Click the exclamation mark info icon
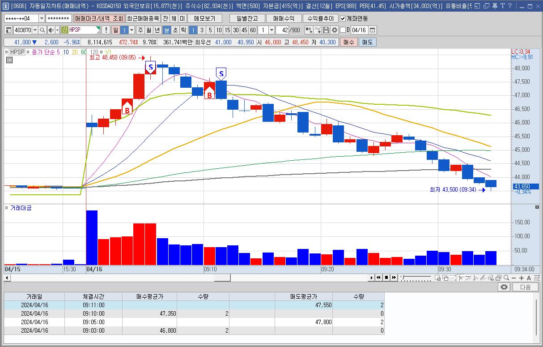The width and height of the screenshot is (543, 347). click(x=106, y=30)
